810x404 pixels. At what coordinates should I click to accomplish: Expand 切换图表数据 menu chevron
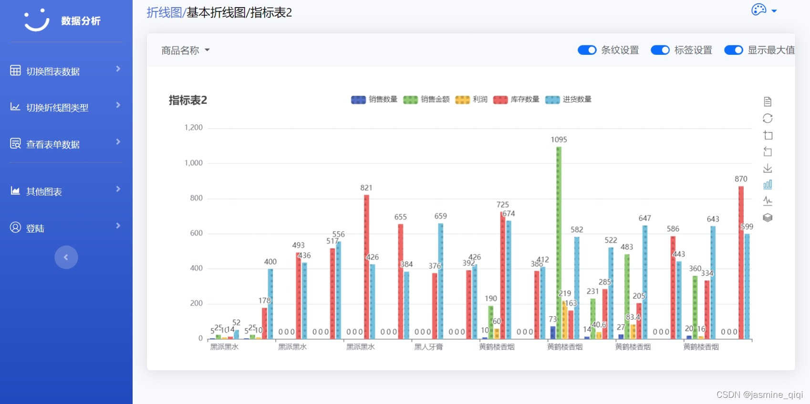(x=118, y=69)
